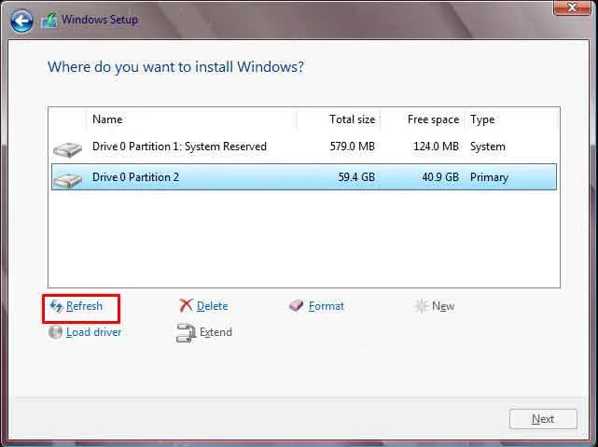Click the Extend drives icon
Screen dimensions: 598x447
coord(186,332)
